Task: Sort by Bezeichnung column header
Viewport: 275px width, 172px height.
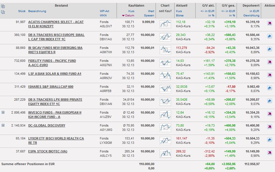Action: pyautogui.click(x=37, y=11)
